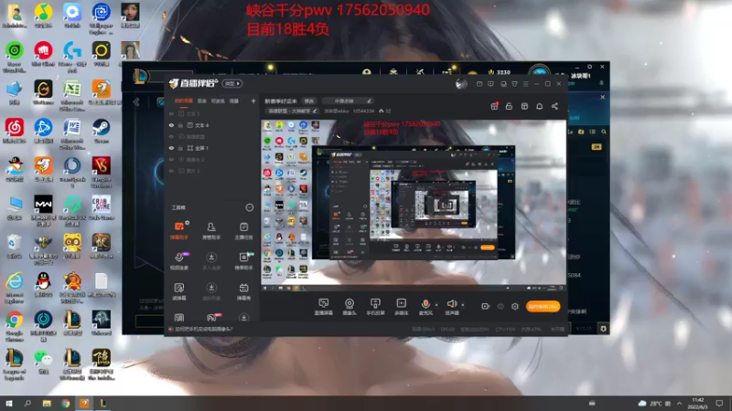Toggle the padlock icon next to gift box
Image resolution: width=732 pixels, height=411 pixels.
[509, 106]
